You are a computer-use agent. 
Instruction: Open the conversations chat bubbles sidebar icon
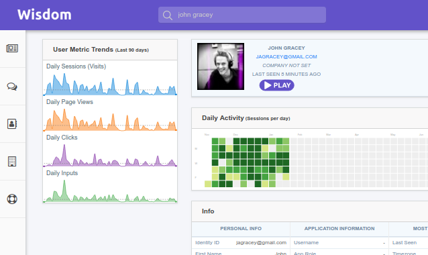coord(12,87)
